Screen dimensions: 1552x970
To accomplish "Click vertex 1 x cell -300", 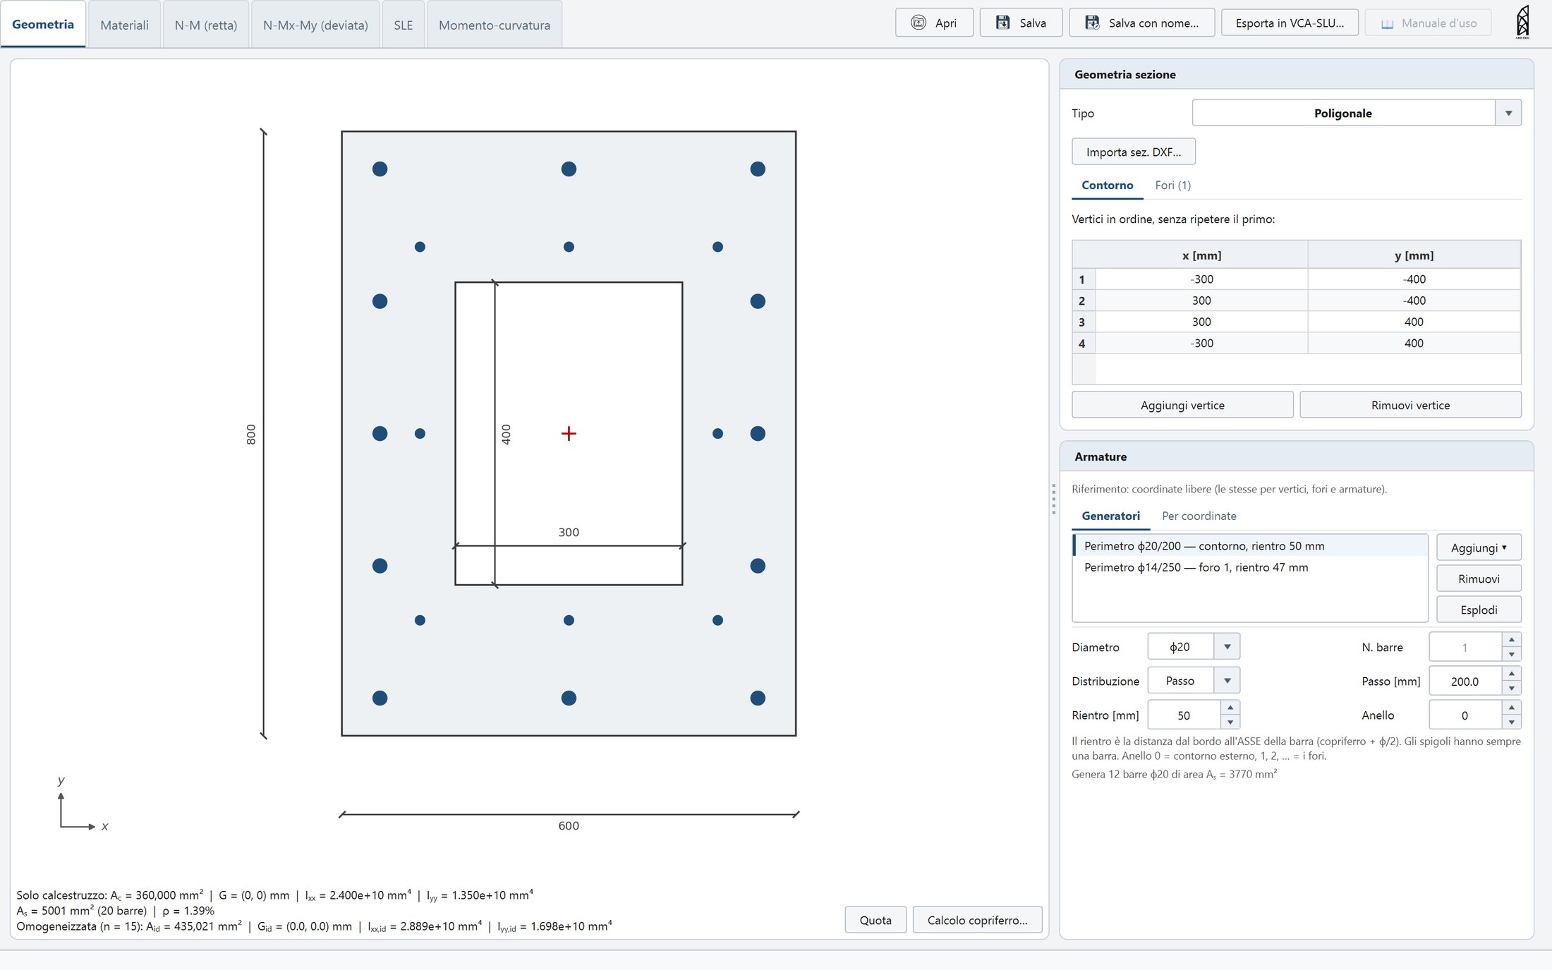I will click(1201, 279).
